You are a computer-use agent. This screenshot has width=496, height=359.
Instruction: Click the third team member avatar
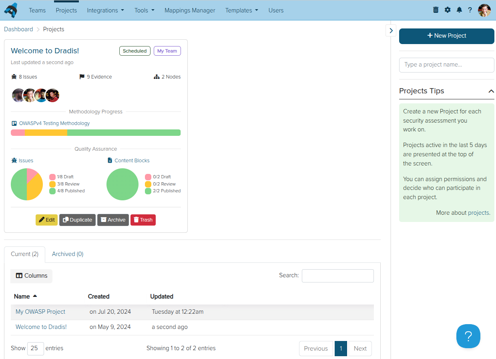(41, 95)
